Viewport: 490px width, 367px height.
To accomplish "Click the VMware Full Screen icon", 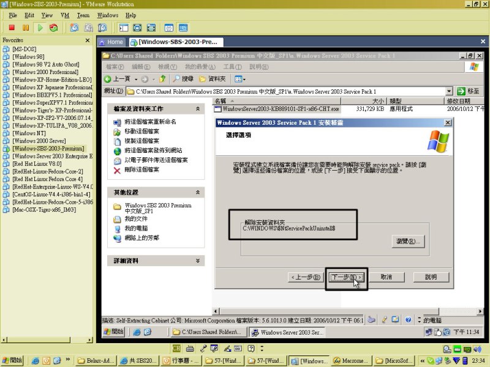I will (137, 28).
